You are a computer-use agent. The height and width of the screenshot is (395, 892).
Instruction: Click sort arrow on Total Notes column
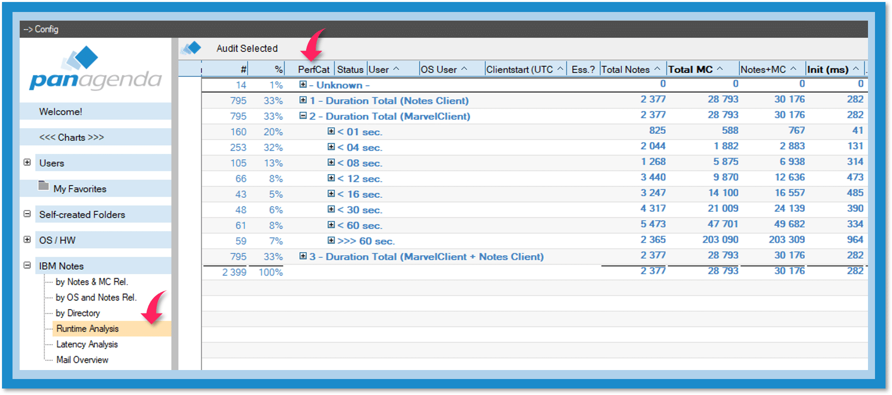pos(657,69)
